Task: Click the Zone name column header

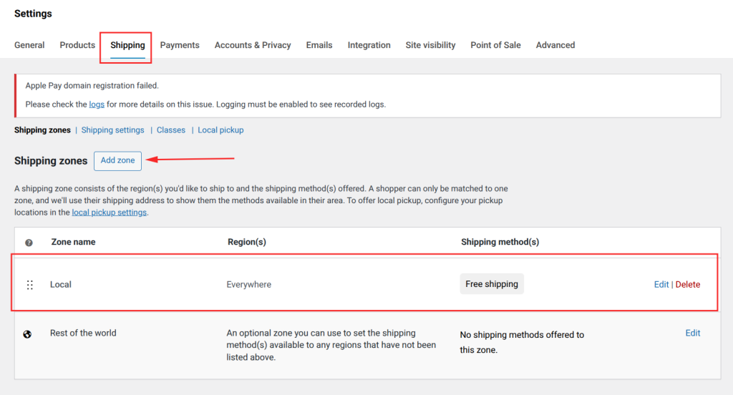Action: click(x=74, y=242)
